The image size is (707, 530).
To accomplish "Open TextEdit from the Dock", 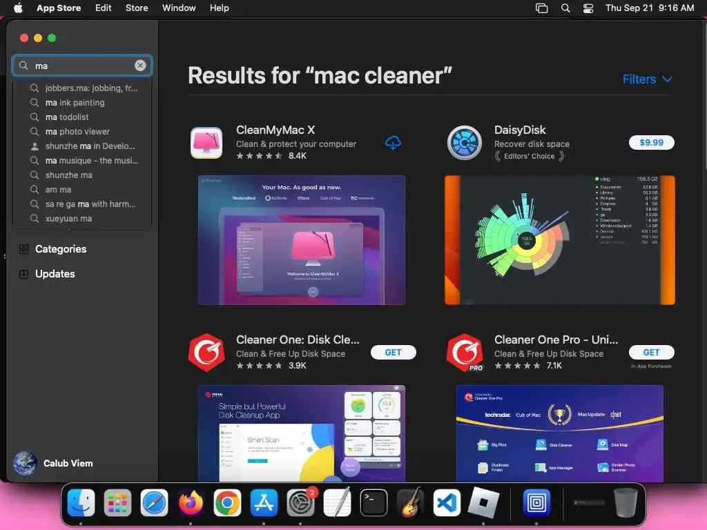I will click(x=337, y=502).
